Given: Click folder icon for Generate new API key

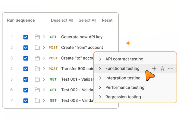Looking at the screenshot, I should click(37, 37).
